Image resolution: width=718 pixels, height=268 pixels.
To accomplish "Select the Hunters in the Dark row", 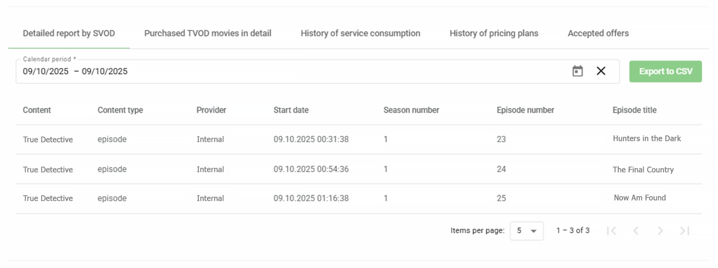I will [x=647, y=139].
